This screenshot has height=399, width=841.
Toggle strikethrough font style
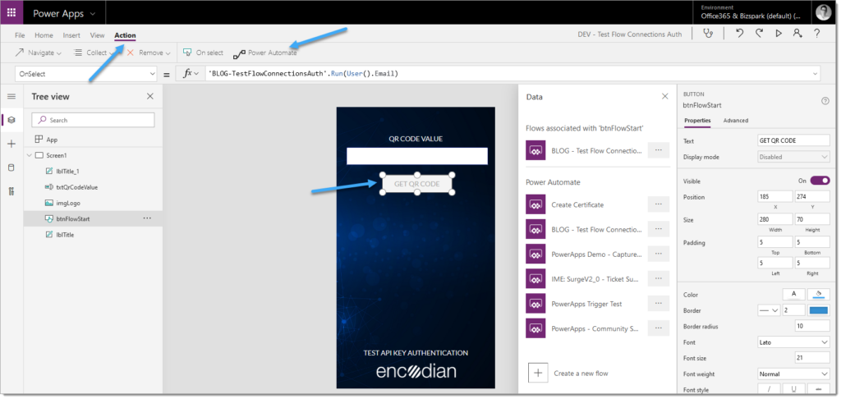(819, 388)
